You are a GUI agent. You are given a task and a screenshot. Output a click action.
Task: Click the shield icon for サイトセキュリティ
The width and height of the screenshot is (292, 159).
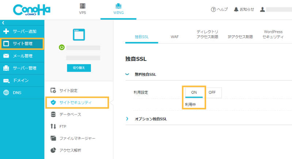[53, 102]
